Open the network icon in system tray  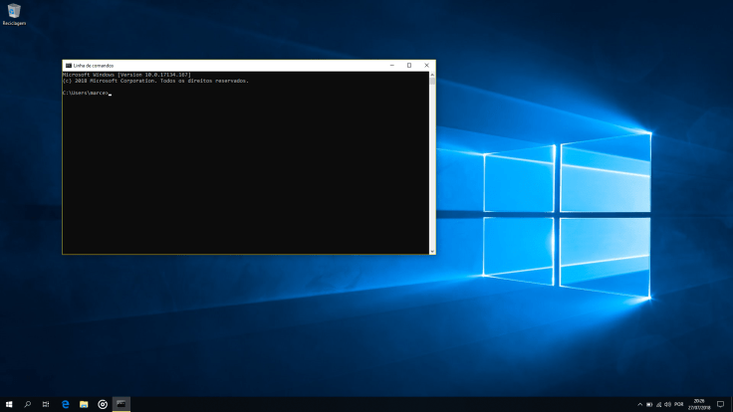658,405
